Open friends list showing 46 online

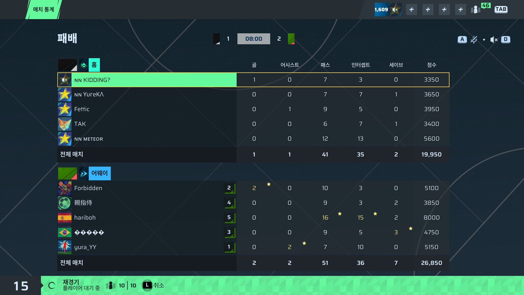[x=480, y=9]
